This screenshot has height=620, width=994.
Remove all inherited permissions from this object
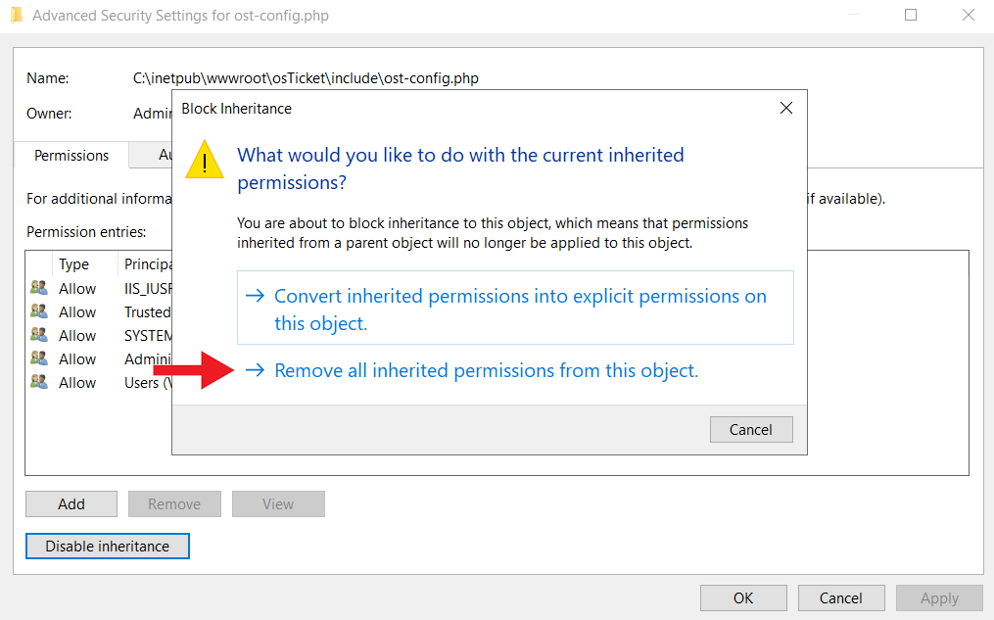click(x=486, y=371)
